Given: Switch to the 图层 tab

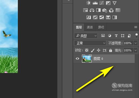Looking at the screenshot, I should [79, 27].
